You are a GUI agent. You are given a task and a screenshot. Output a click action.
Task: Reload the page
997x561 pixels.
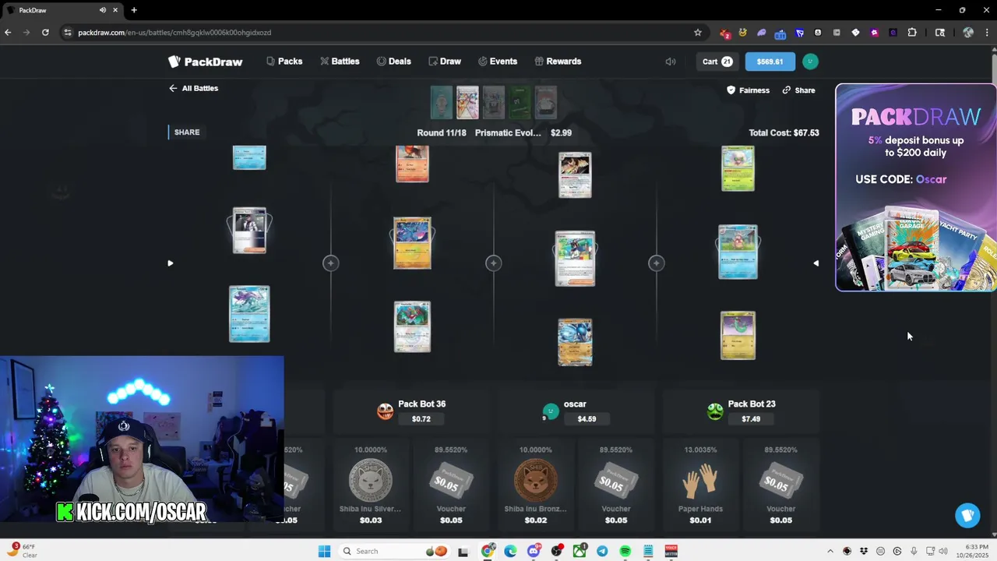(x=45, y=33)
